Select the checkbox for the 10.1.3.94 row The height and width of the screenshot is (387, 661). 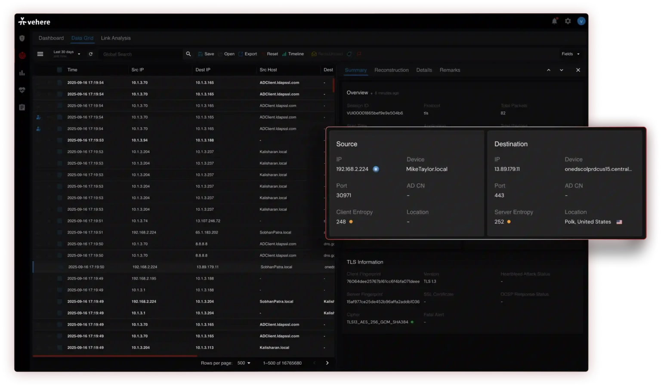click(59, 140)
